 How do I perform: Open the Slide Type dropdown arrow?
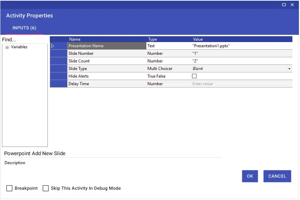(289, 69)
